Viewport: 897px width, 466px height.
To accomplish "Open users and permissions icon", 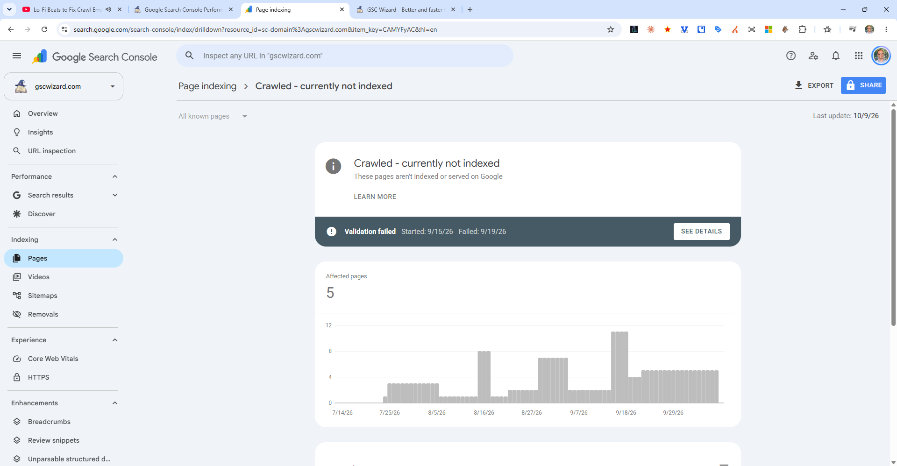I will [x=813, y=56].
